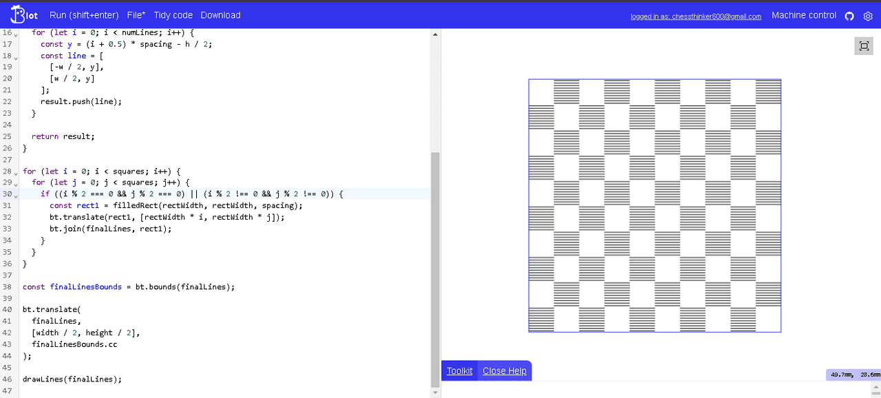
Task: Fold the bt.translate call at line 40
Action: (17, 311)
